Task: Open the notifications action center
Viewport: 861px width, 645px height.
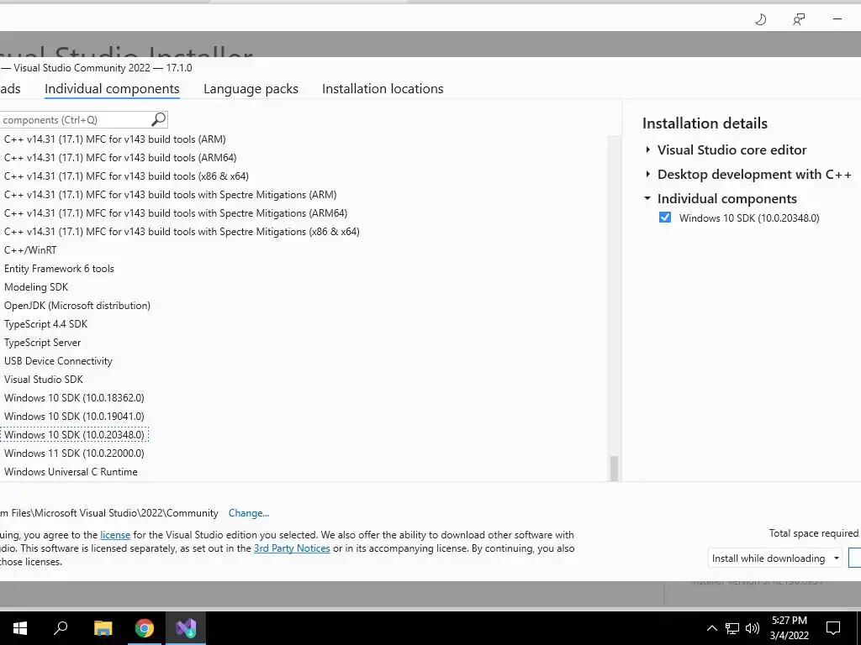Action: [833, 628]
